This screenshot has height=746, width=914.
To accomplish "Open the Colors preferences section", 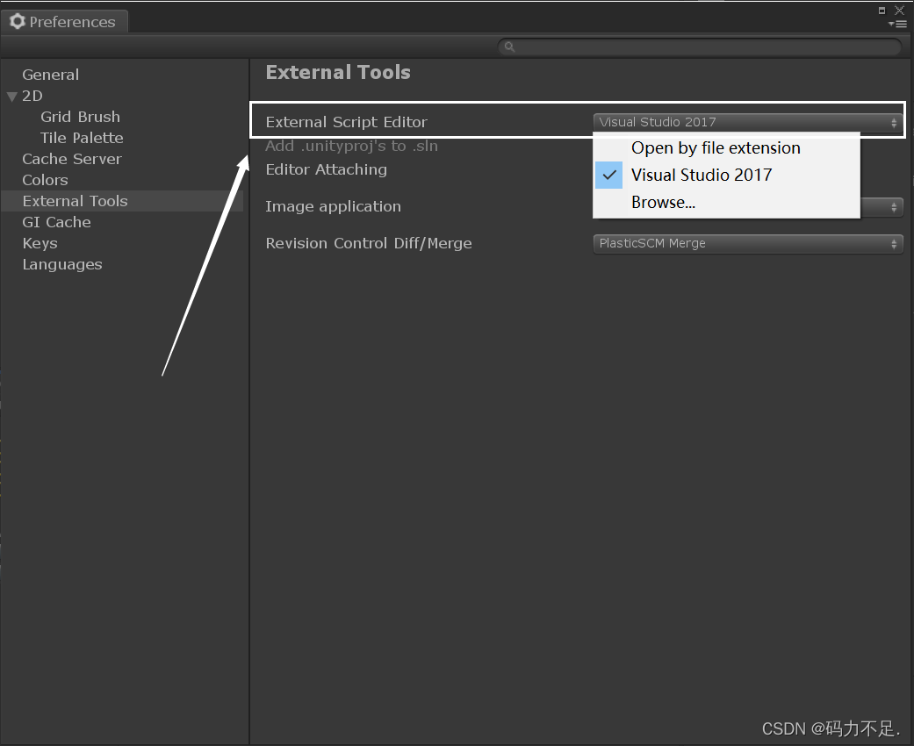I will [x=45, y=180].
